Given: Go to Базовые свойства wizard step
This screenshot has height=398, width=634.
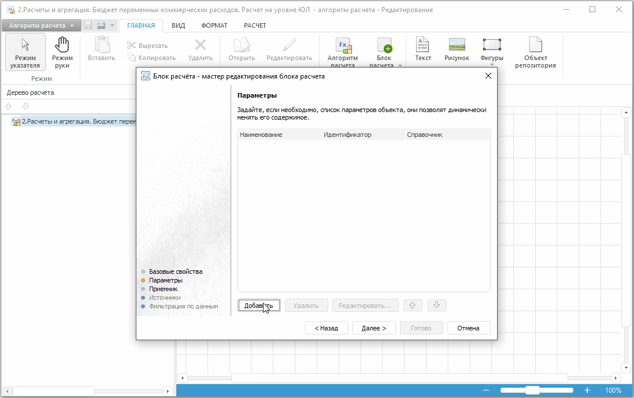Looking at the screenshot, I should tap(176, 271).
